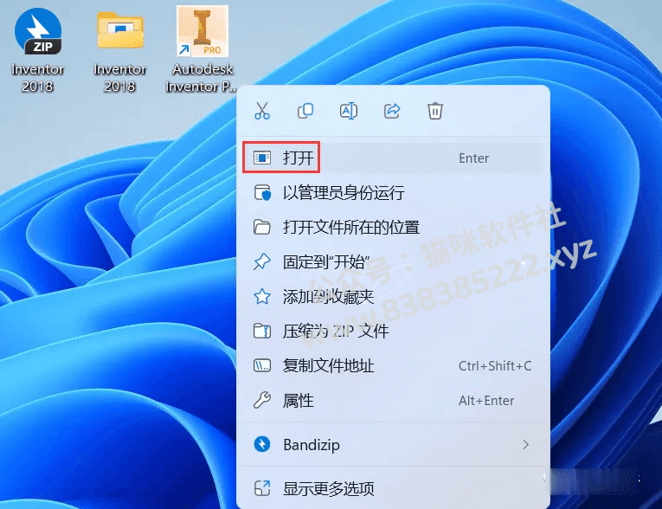Click the wrench icon beside 属性

click(262, 401)
